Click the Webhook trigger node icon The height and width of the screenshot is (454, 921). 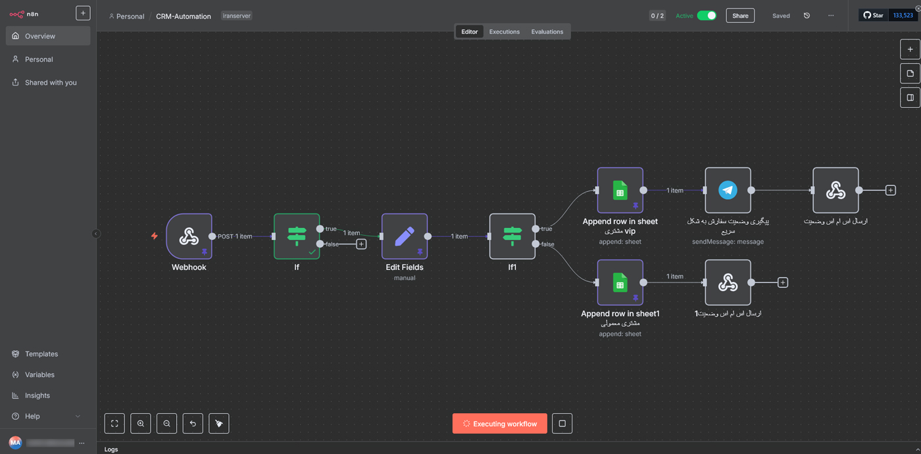tap(189, 237)
